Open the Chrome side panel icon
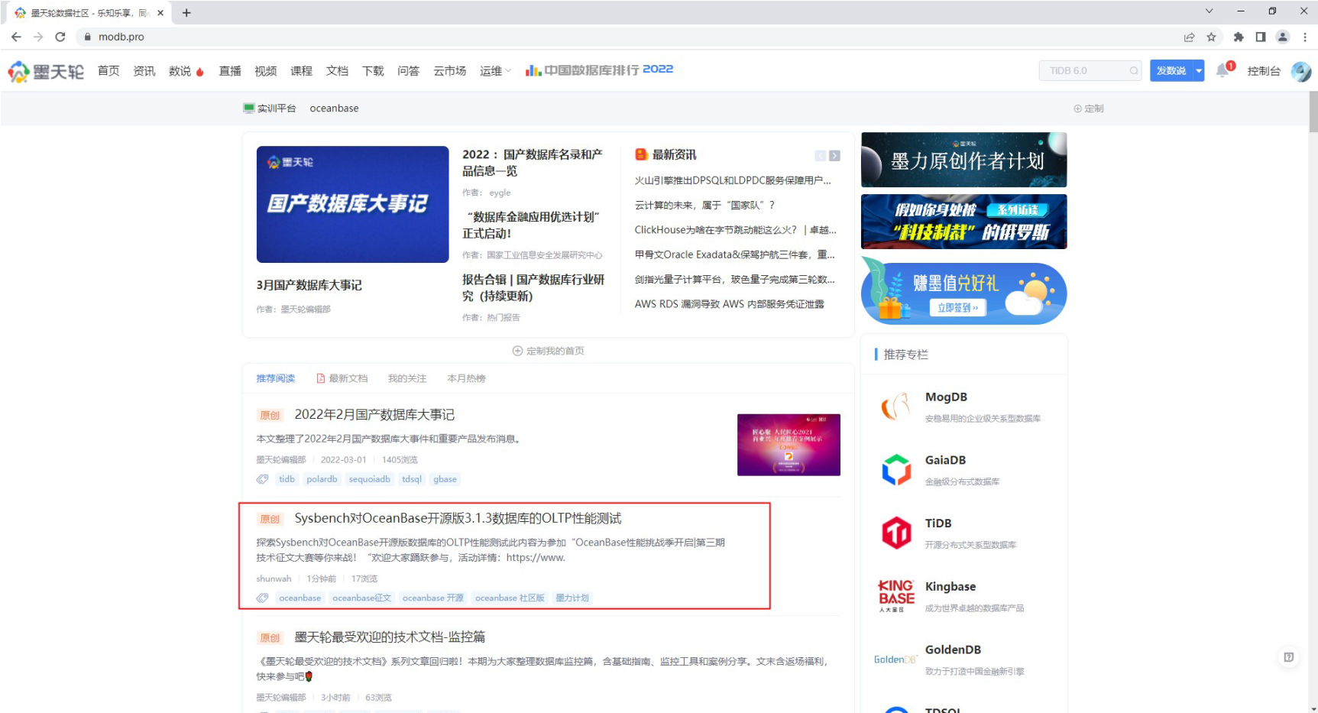This screenshot has width=1318, height=713. coord(1261,37)
